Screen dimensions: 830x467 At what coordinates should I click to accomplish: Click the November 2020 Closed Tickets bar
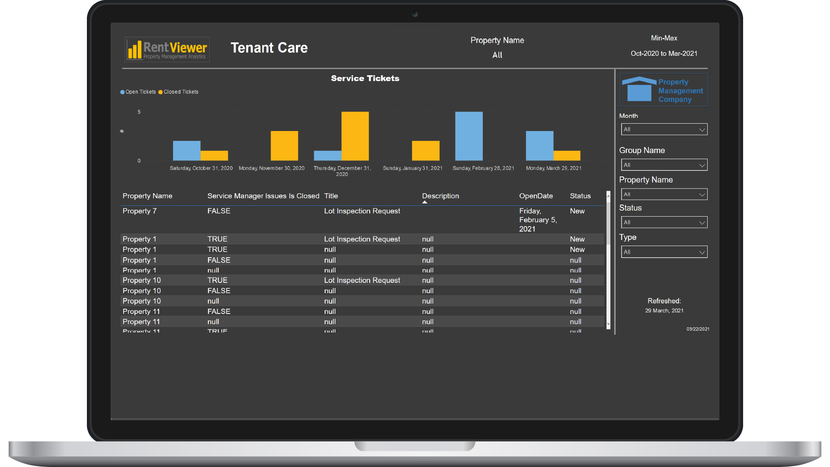coord(284,146)
